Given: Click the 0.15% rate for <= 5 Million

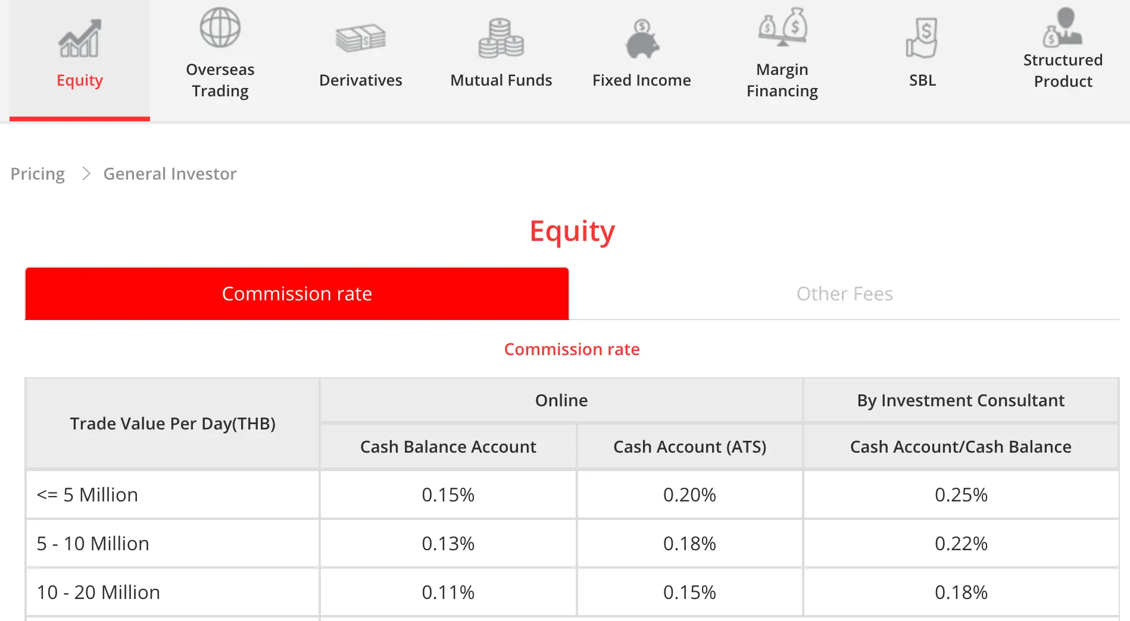Looking at the screenshot, I should tap(448, 495).
